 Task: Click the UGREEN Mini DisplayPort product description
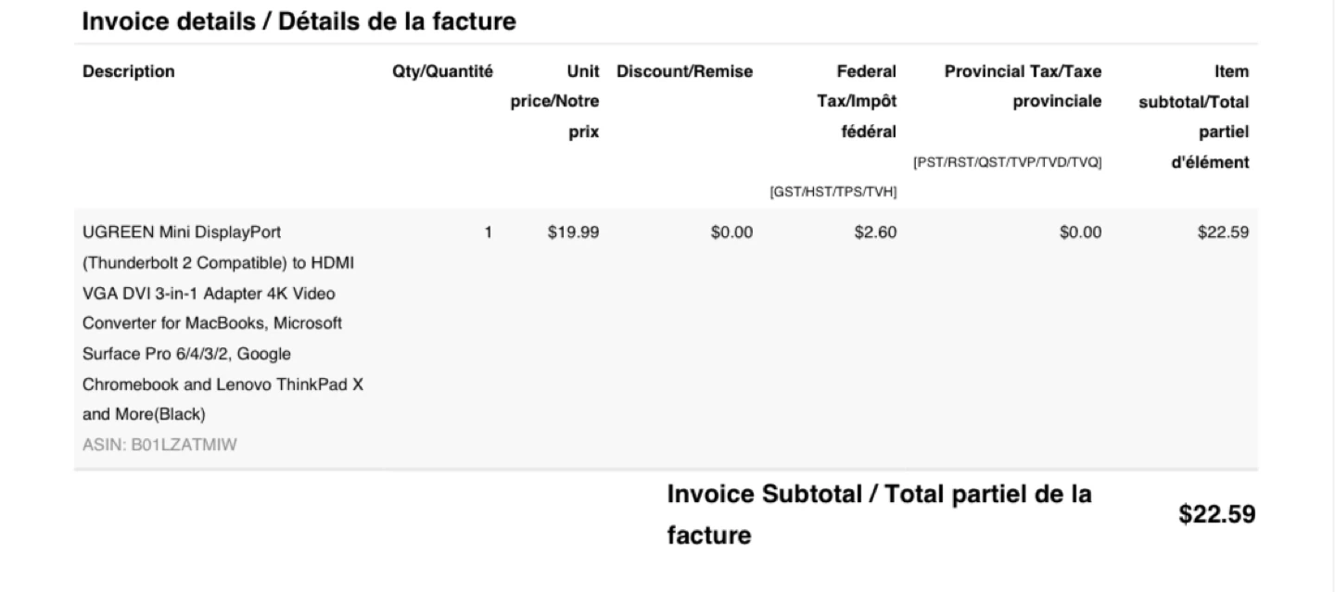222,322
